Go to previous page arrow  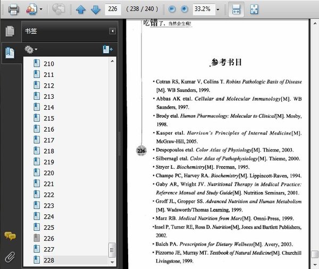click(80, 9)
